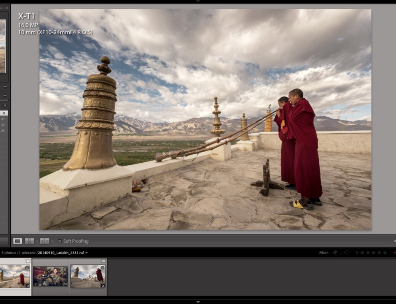Filter by unflagged photos
The height and width of the screenshot is (304, 396).
click(x=341, y=253)
